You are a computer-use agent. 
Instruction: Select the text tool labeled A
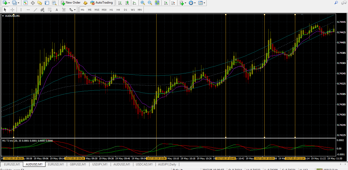[57, 10]
